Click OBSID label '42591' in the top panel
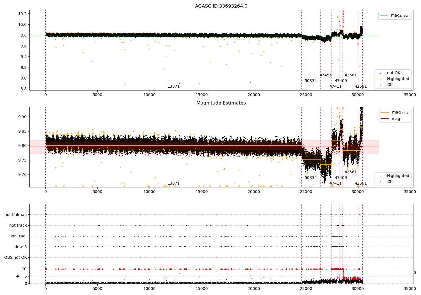 [361, 87]
